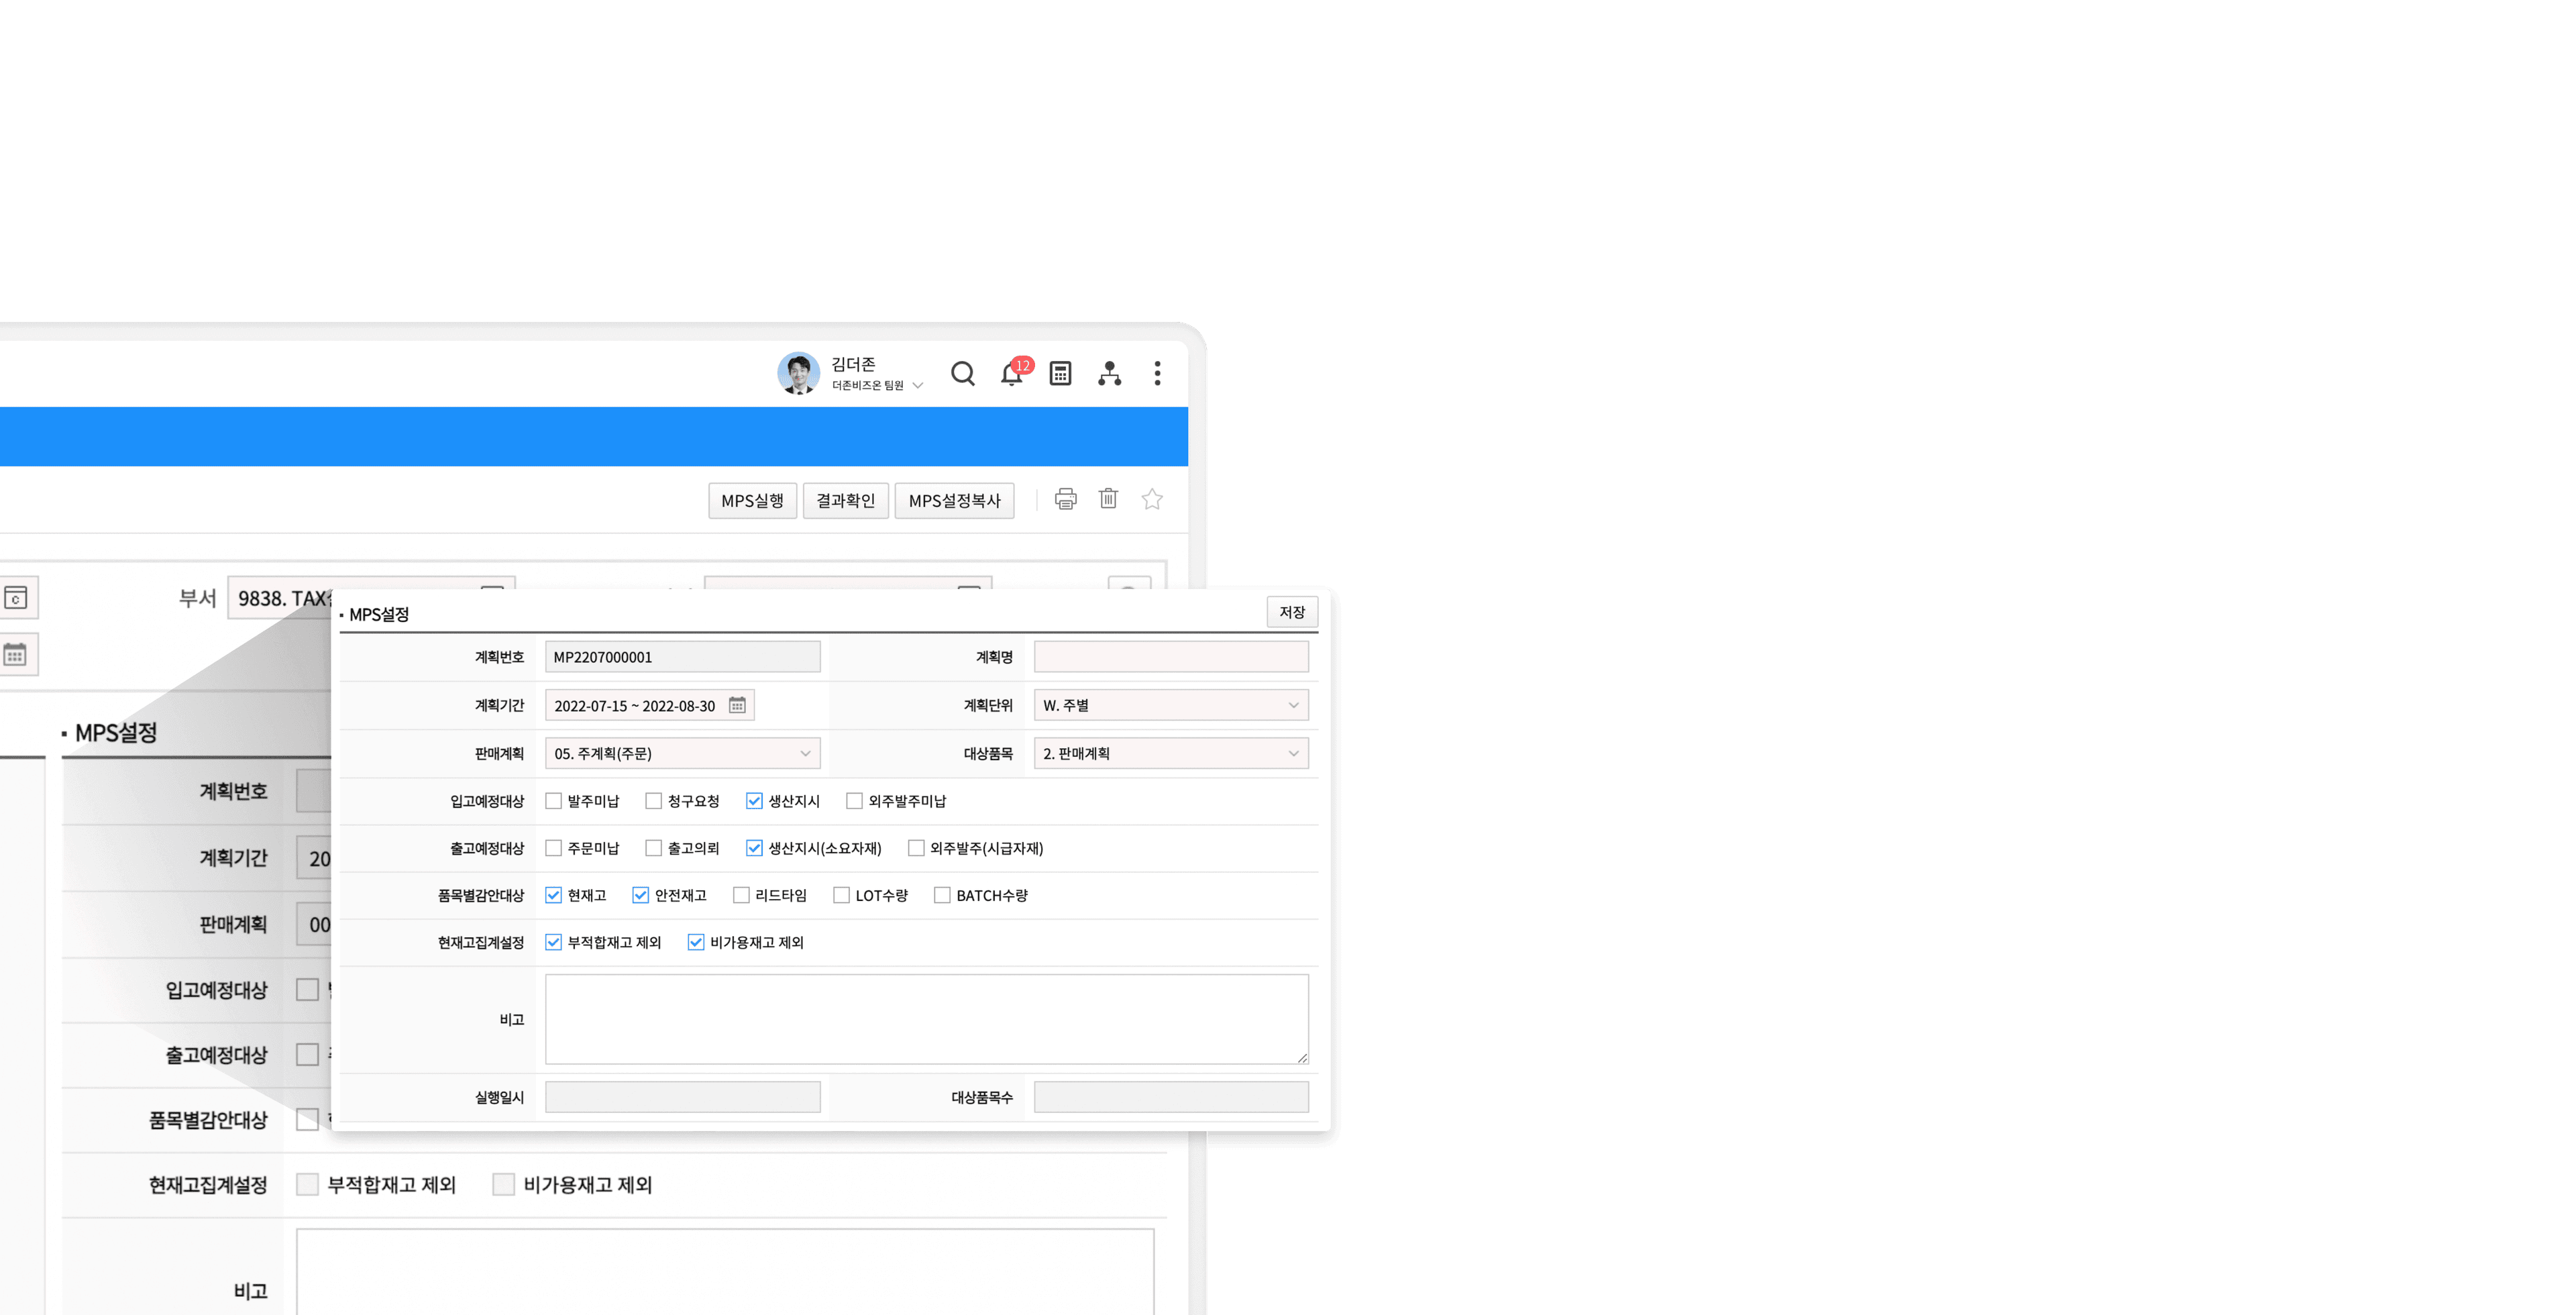The image size is (2576, 1315).
Task: Click the 저장 button in MPS설정
Action: 1292,612
